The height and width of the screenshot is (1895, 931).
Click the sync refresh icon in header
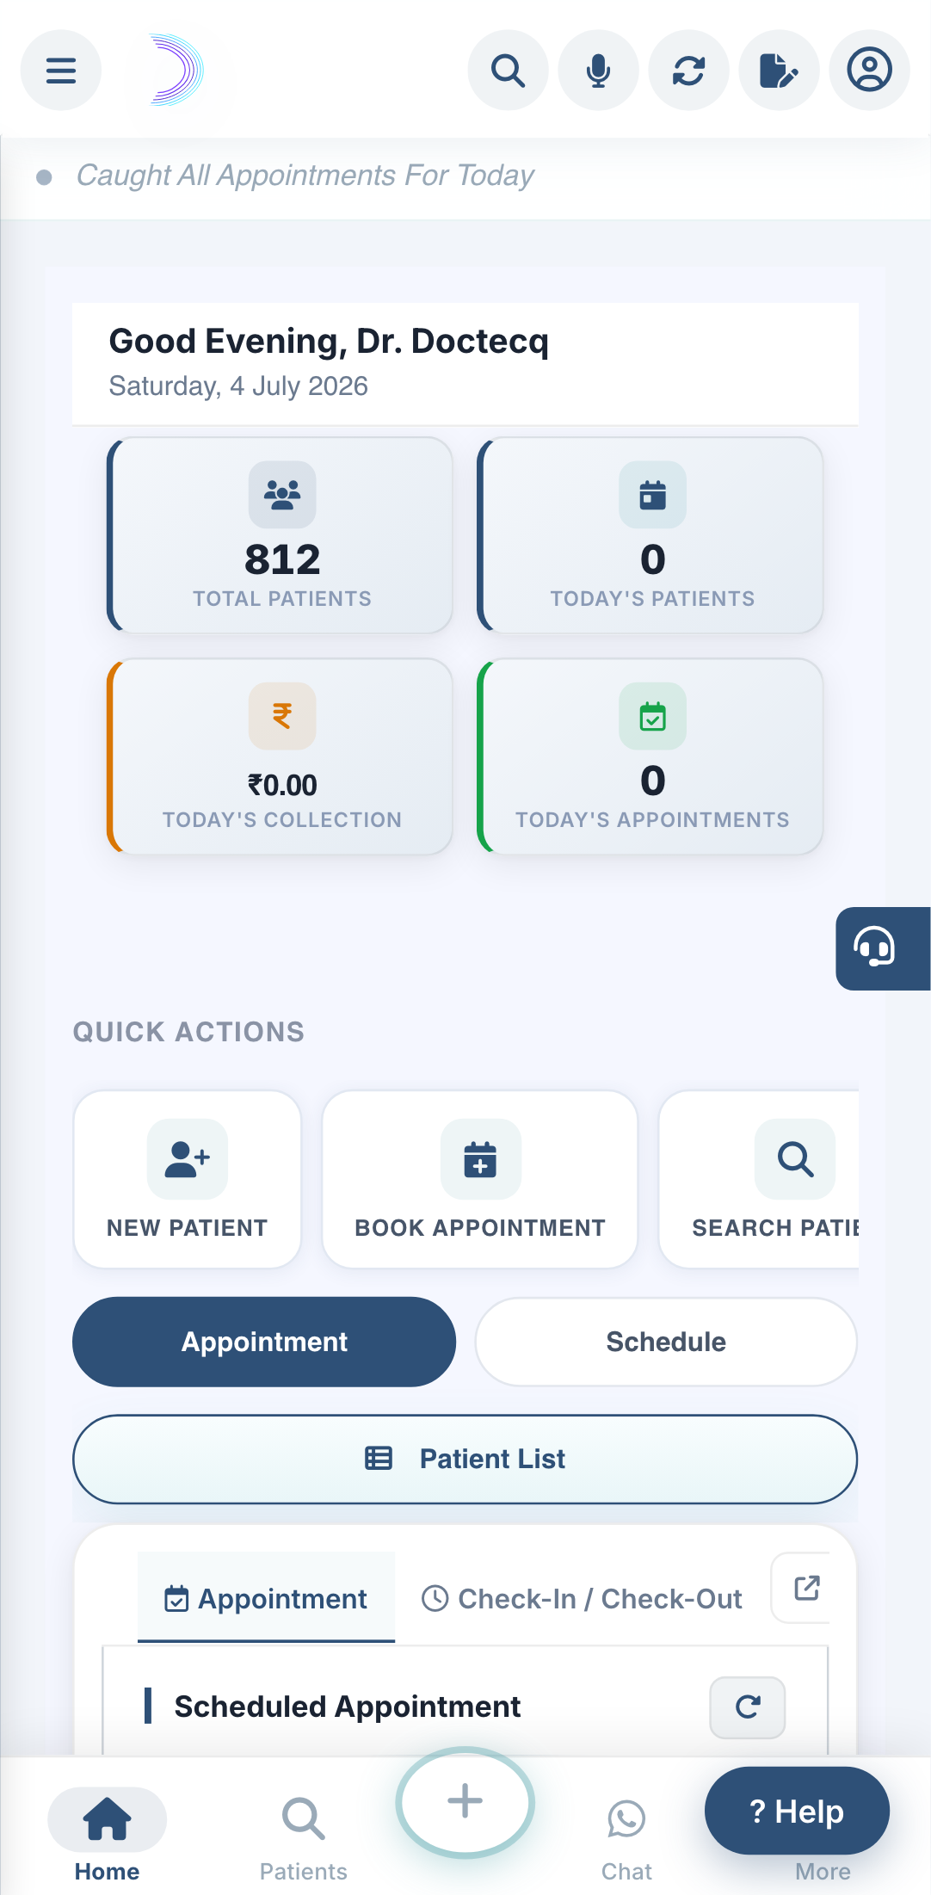pyautogui.click(x=688, y=70)
